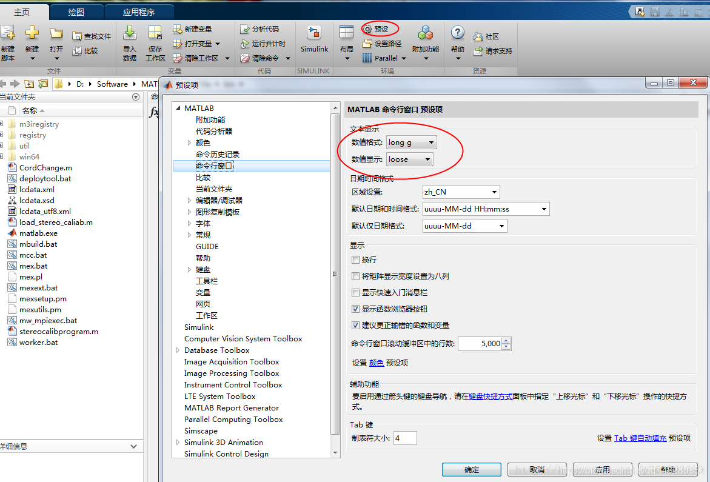Viewport: 710px width, 482px height.
Task: Click the 清除工作区 (Clear Workspace) icon
Action: [x=177, y=58]
